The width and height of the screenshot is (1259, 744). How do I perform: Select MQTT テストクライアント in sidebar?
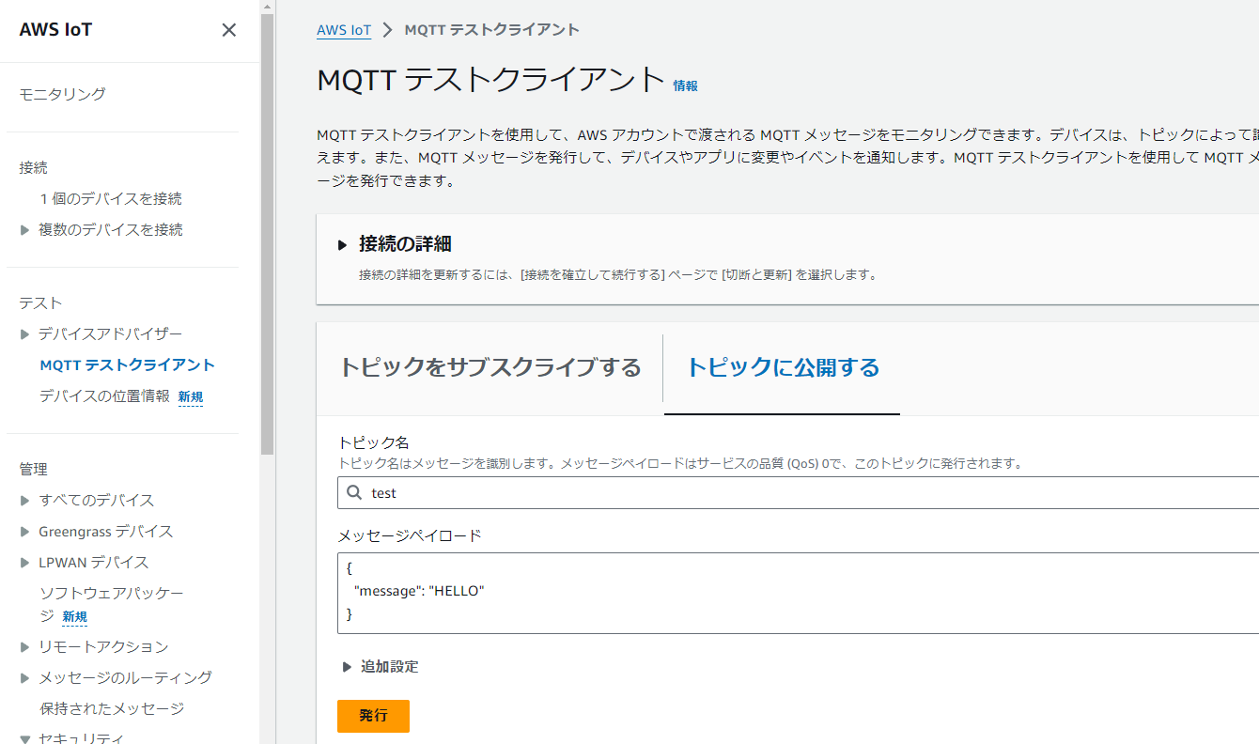click(x=128, y=365)
